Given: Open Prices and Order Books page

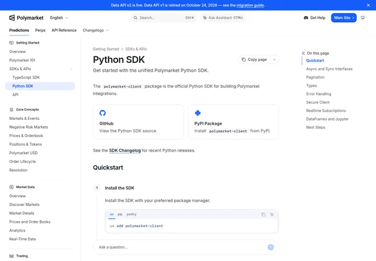Looking at the screenshot, I should (30, 222).
